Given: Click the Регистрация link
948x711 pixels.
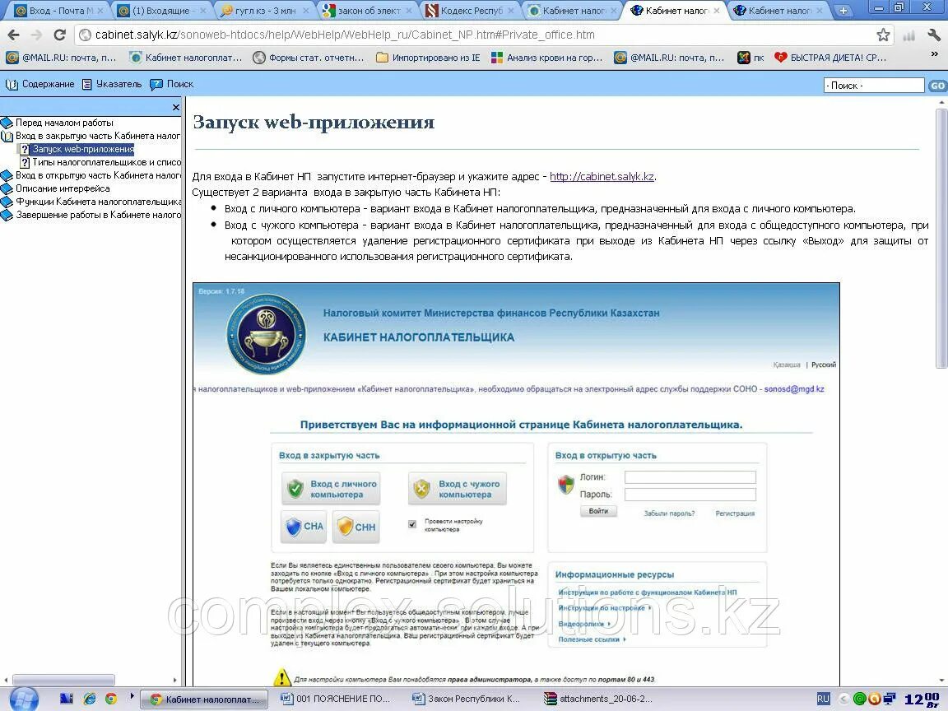Looking at the screenshot, I should [735, 513].
